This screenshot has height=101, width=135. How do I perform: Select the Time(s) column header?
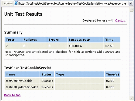(113, 74)
